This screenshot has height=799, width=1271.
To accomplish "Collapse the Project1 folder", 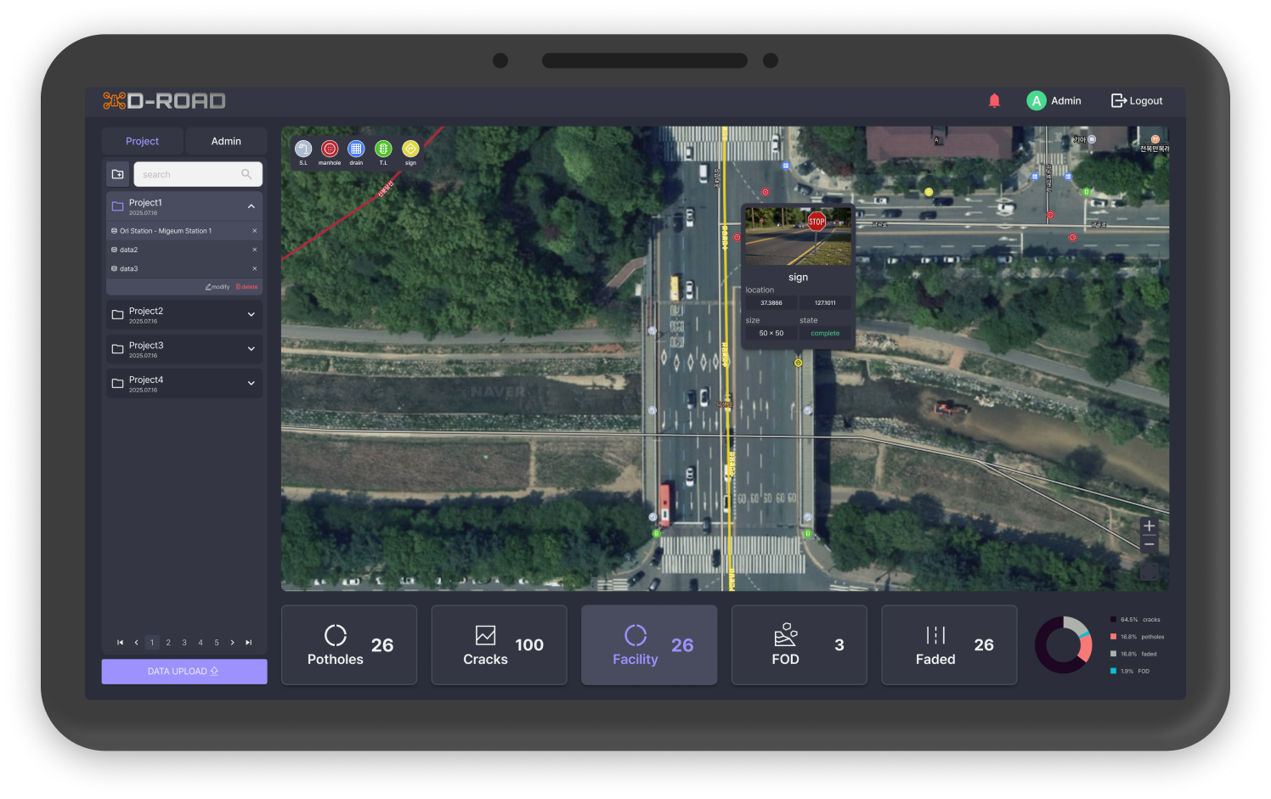I will click(251, 206).
